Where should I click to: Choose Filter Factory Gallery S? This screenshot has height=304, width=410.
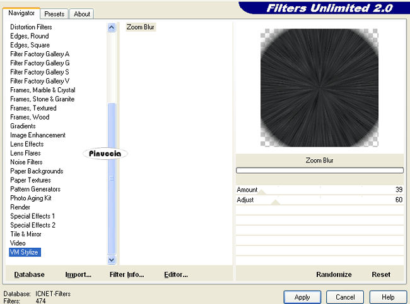click(x=40, y=72)
